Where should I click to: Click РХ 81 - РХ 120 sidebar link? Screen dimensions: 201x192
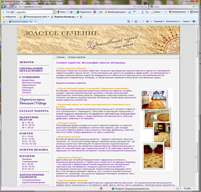tap(29, 142)
